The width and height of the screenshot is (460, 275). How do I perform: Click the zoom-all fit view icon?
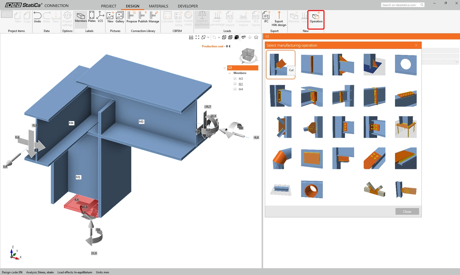click(x=198, y=37)
